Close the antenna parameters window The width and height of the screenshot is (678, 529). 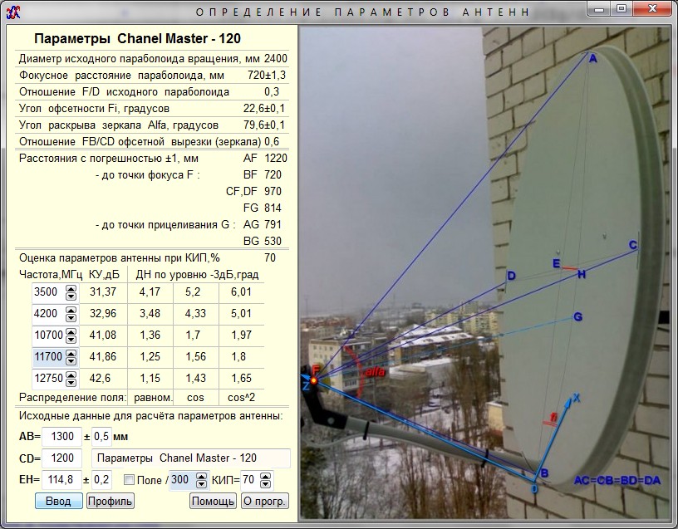click(653, 8)
